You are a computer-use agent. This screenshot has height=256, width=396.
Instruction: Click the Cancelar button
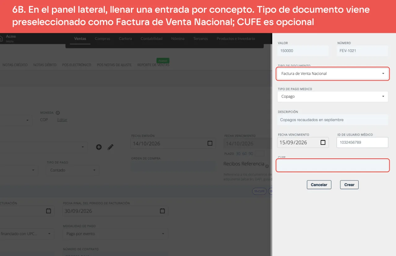319,185
